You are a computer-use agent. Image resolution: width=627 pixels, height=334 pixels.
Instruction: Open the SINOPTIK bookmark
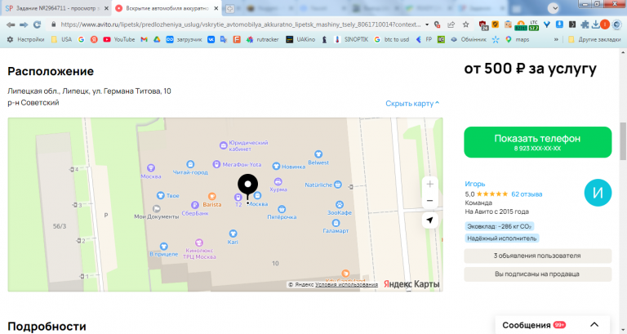click(x=351, y=39)
